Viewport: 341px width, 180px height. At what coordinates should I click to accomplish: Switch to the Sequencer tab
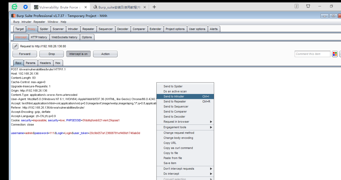[x=106, y=29]
